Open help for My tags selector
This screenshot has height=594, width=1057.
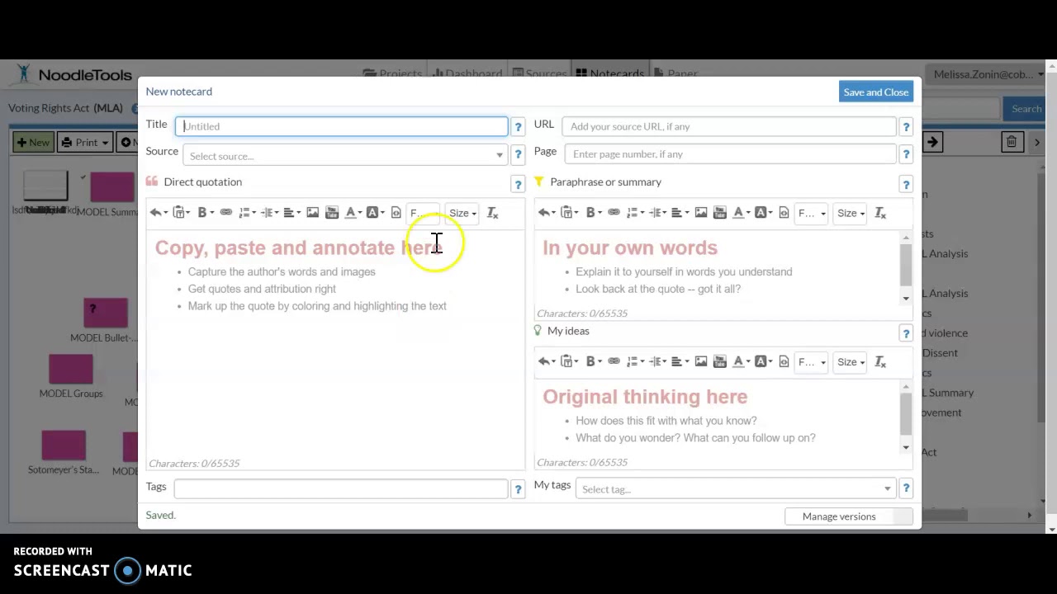pos(906,489)
